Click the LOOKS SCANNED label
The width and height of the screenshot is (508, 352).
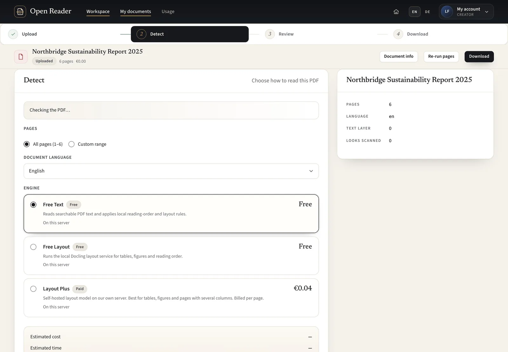364,141
